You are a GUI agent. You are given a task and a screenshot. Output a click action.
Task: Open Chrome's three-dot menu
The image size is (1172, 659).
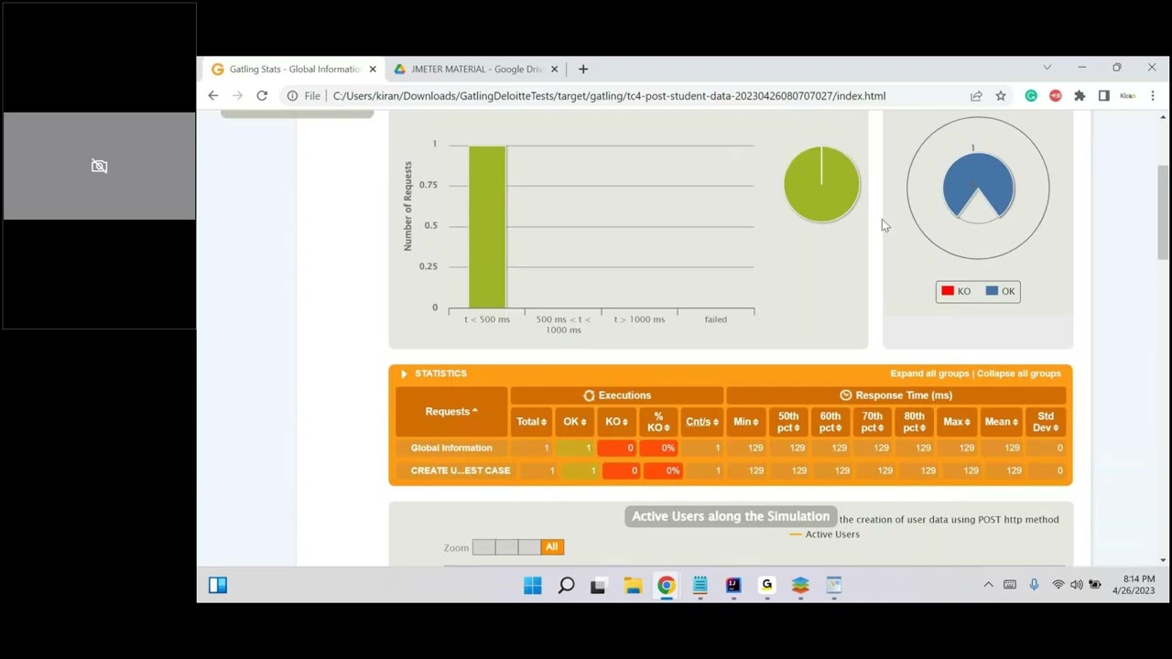[x=1153, y=95]
